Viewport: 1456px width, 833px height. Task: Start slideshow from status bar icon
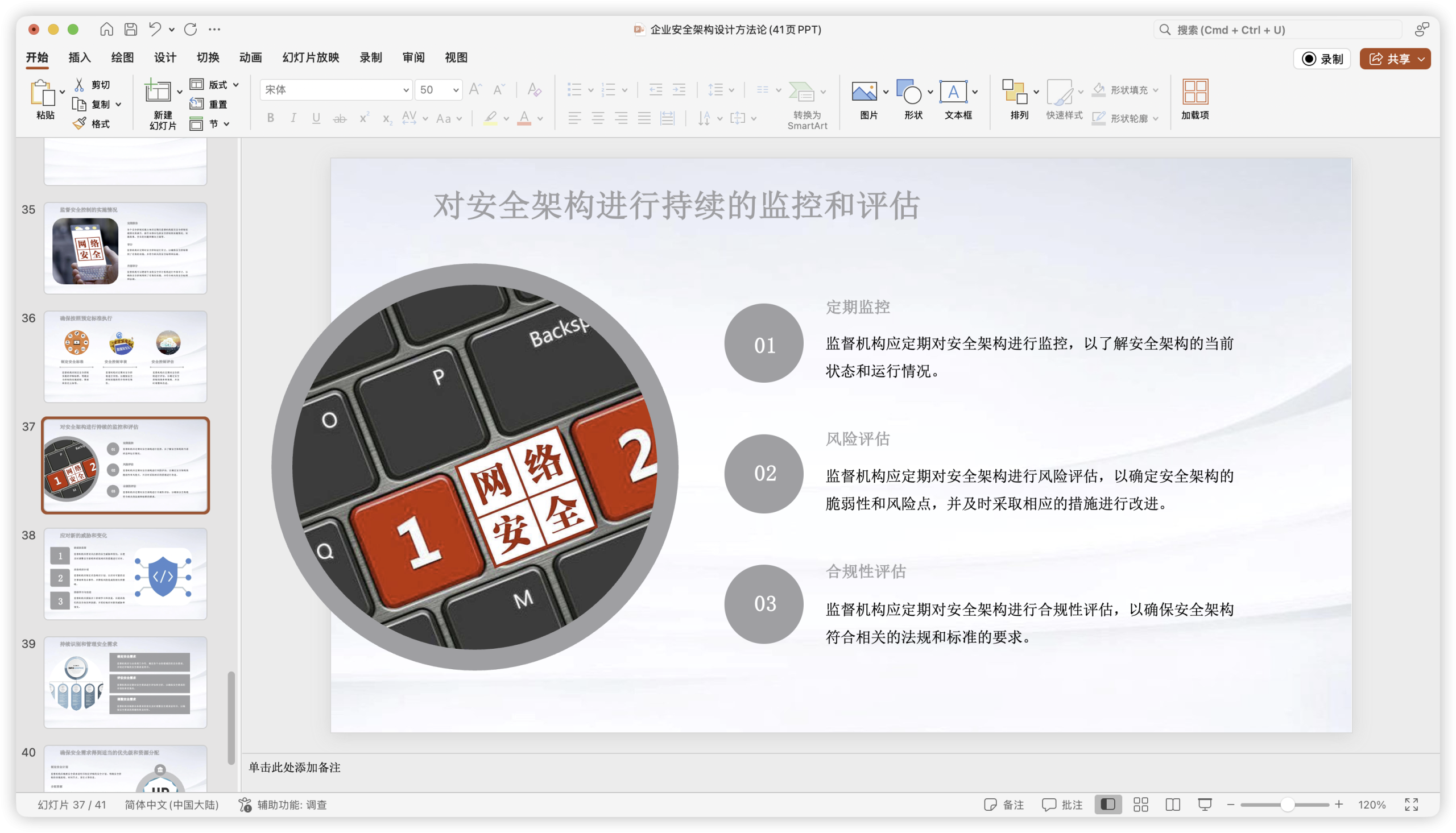1205,805
